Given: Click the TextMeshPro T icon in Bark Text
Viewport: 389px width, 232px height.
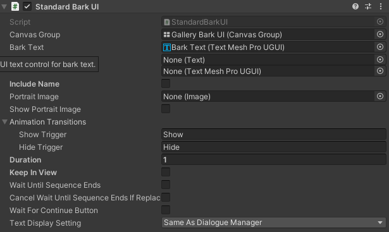Looking at the screenshot, I should (x=167, y=47).
